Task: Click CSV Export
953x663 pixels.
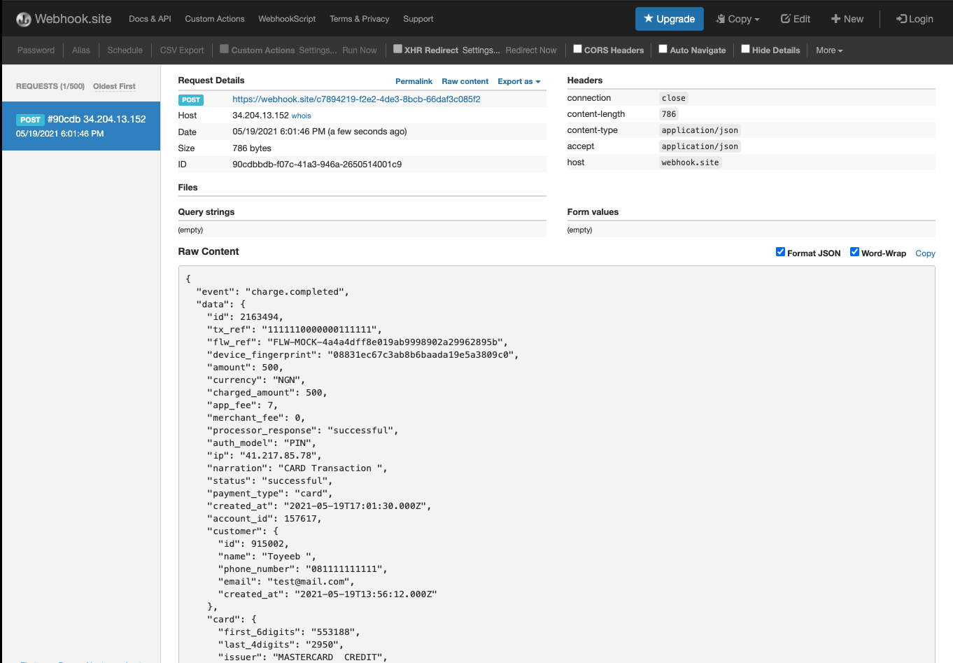Action: pos(182,50)
